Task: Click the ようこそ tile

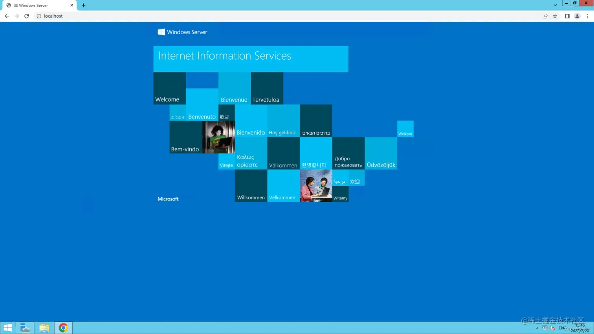Action: pos(178,113)
